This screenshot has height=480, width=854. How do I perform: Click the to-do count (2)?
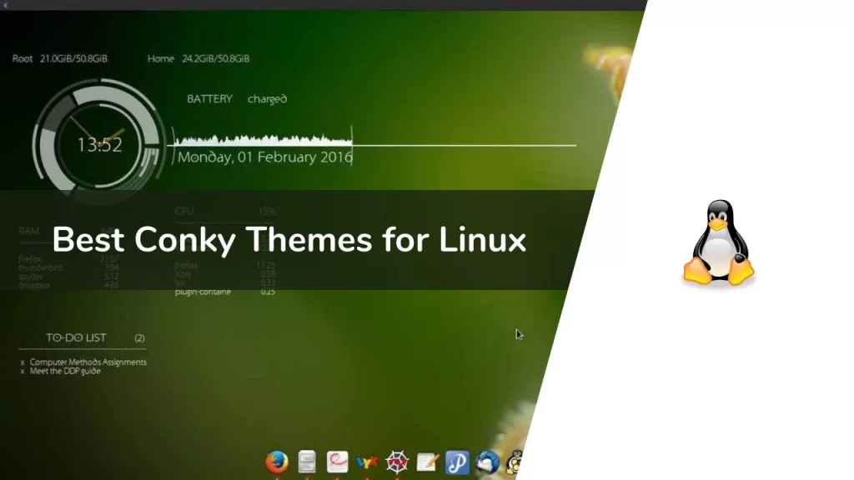140,338
